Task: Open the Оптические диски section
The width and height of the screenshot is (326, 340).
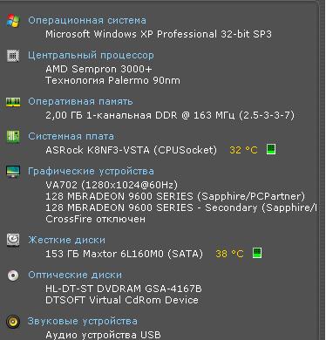Action: point(75,275)
